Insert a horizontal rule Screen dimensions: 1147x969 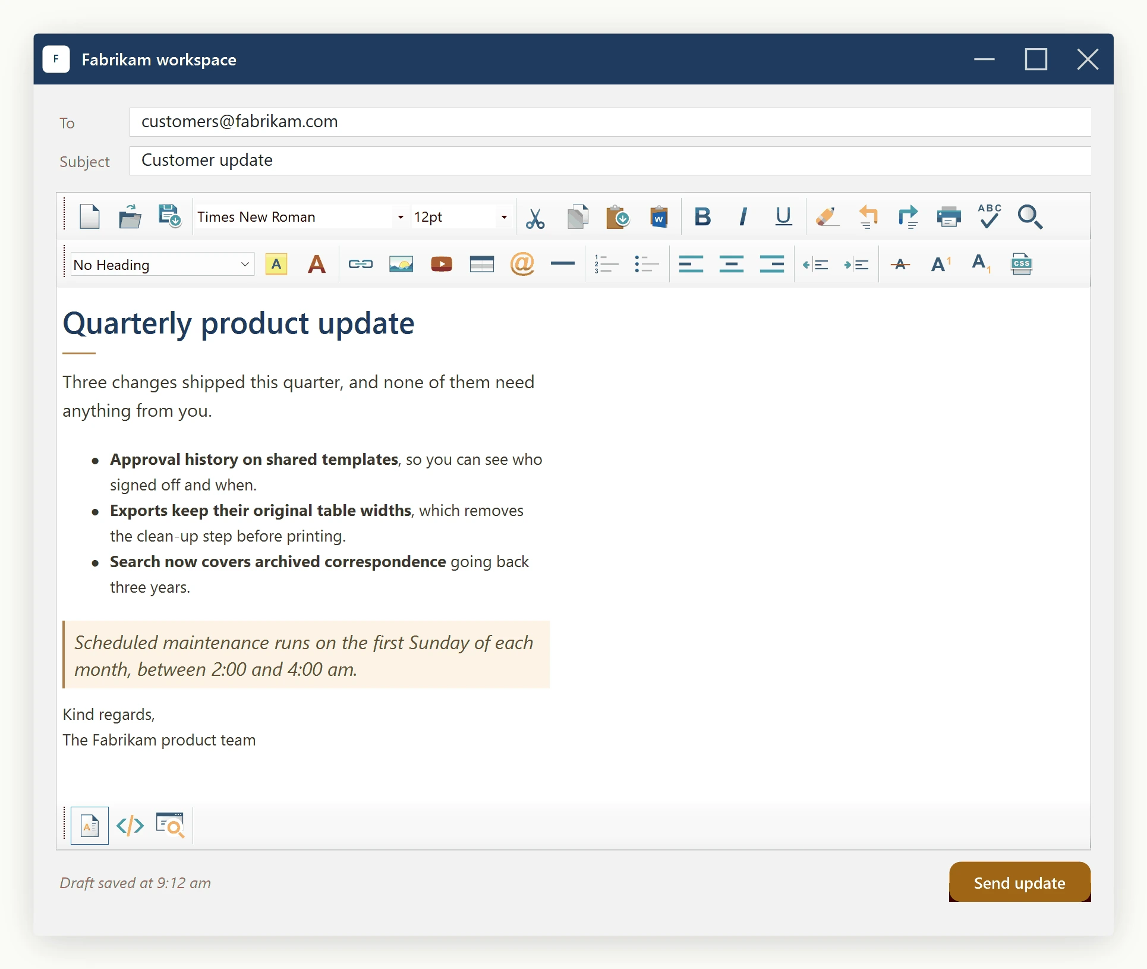(563, 263)
